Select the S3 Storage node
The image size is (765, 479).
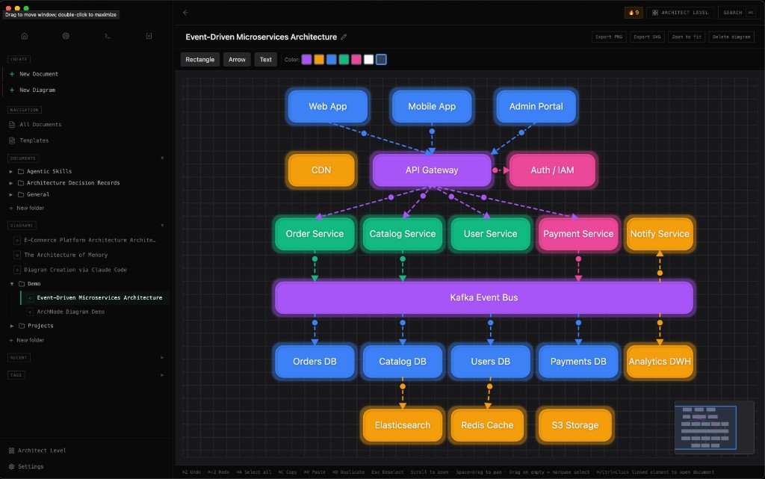point(574,425)
